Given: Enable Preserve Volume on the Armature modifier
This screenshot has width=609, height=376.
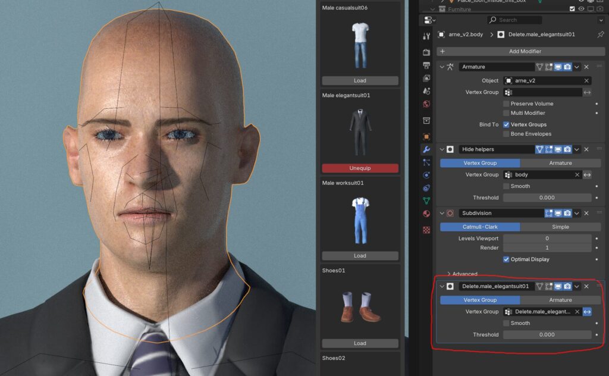Looking at the screenshot, I should [x=506, y=104].
